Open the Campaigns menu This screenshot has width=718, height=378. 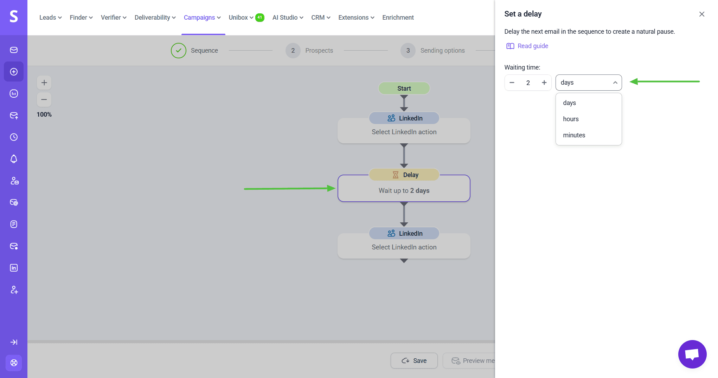[x=202, y=18]
